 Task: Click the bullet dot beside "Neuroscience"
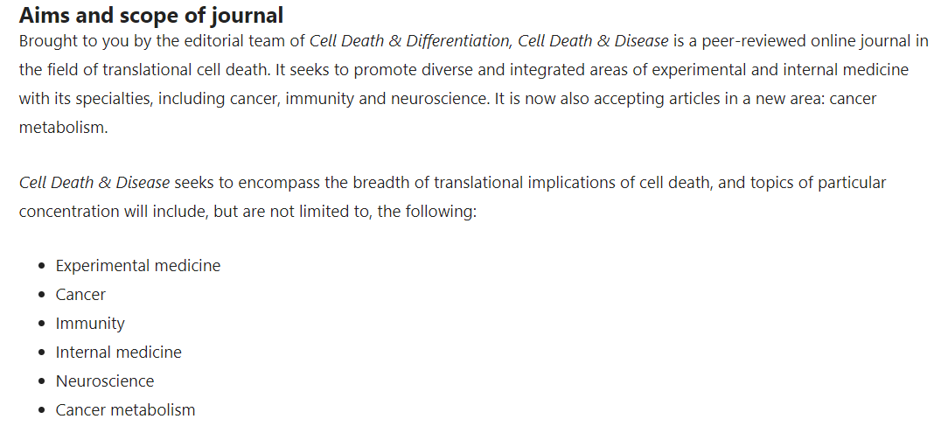pos(41,381)
